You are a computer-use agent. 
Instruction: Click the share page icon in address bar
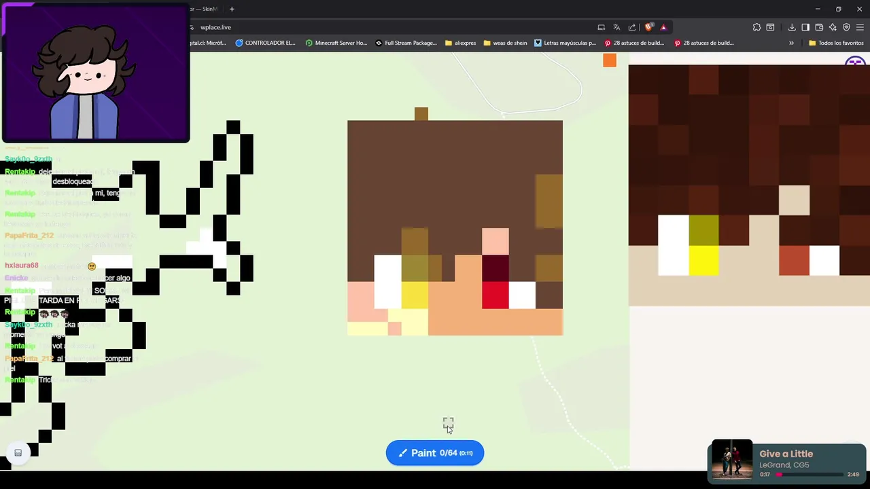pos(632,27)
